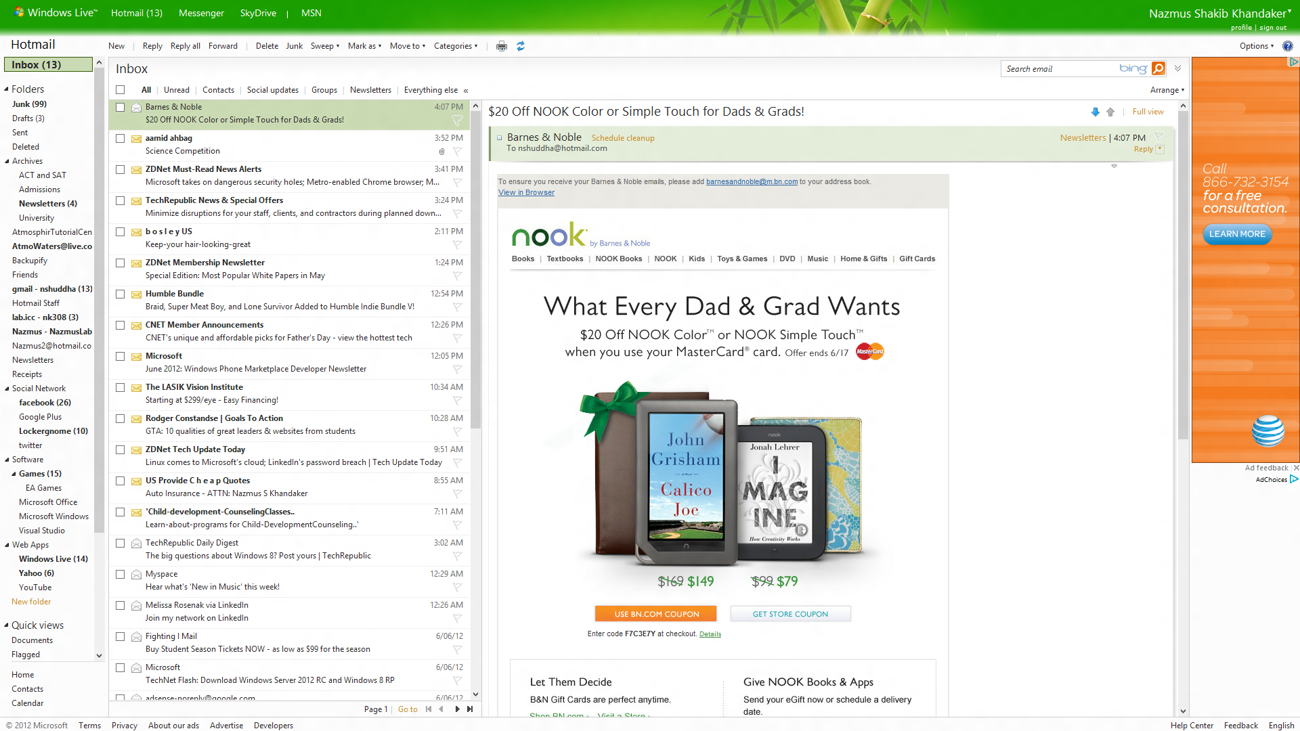Open the Reply options arrow in message header
Screen dimensions: 1300x731
tap(1160, 149)
